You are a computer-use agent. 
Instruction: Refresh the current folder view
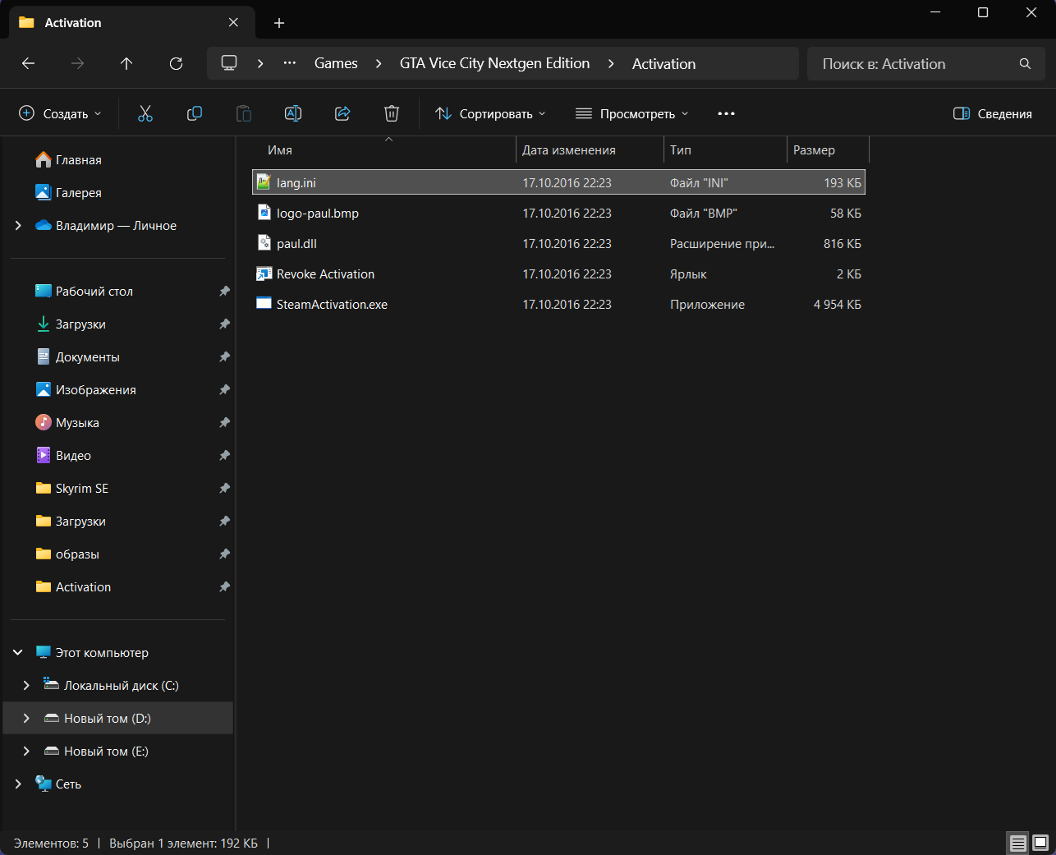pos(176,63)
